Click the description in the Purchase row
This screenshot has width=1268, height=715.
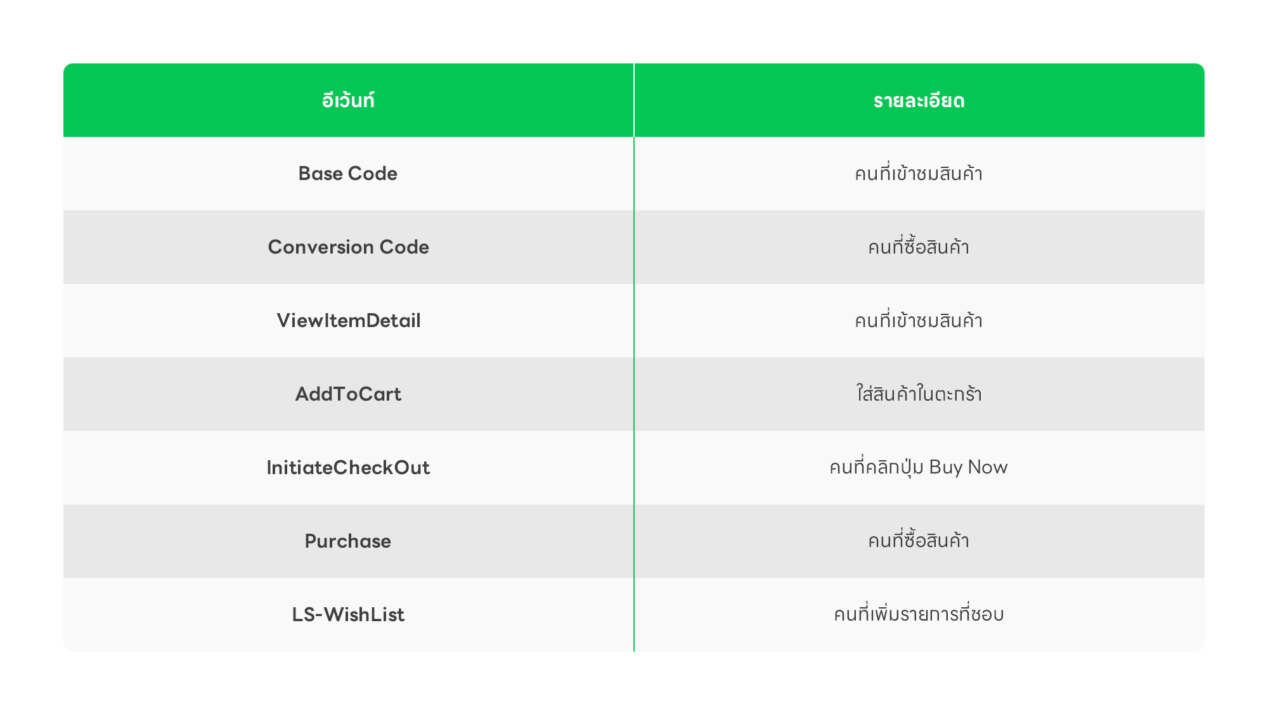[x=919, y=540]
